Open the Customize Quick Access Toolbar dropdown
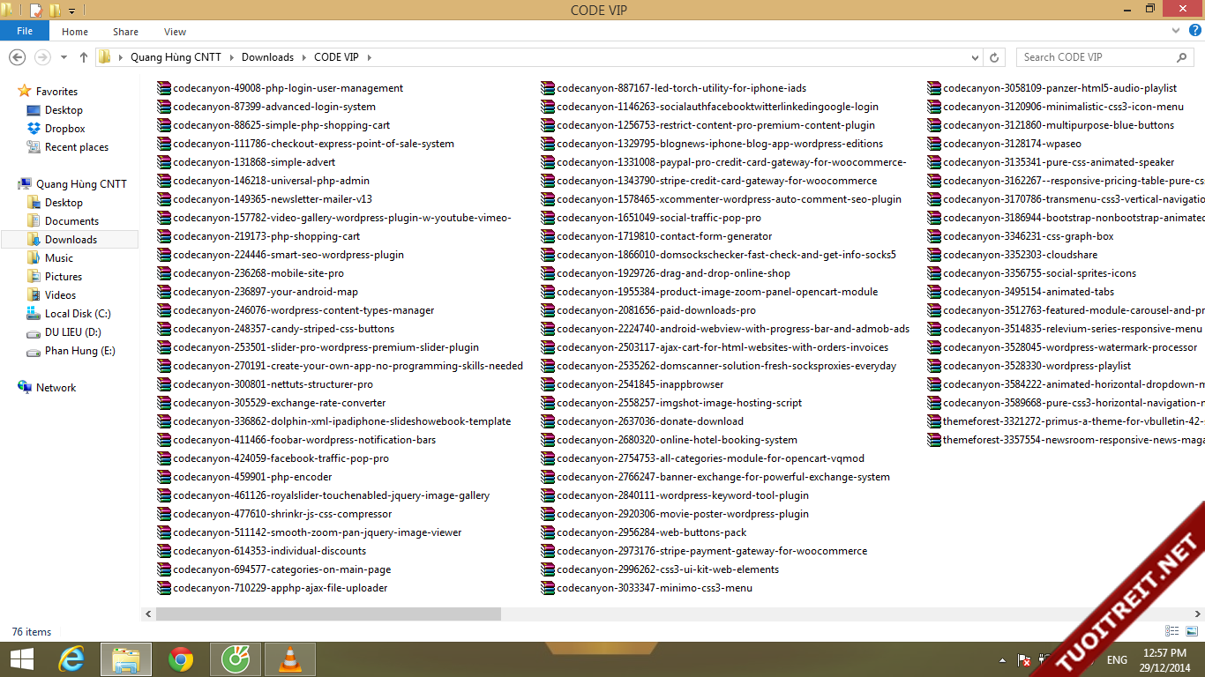This screenshot has width=1205, height=677. tap(71, 11)
